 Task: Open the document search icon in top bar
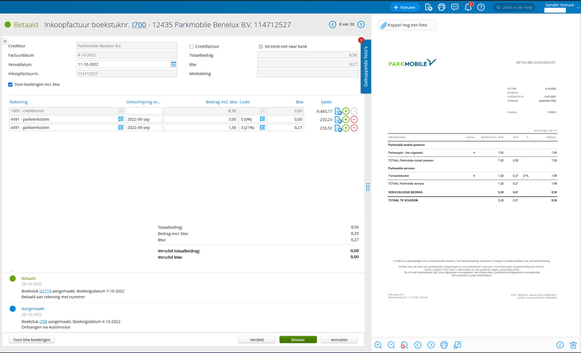click(429, 8)
